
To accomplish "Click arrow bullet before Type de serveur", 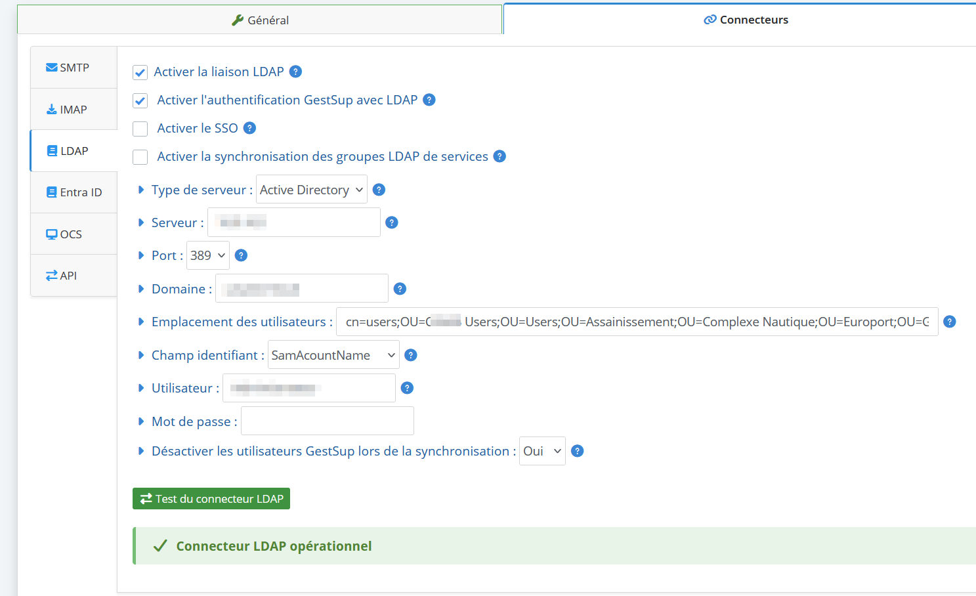I will (141, 190).
